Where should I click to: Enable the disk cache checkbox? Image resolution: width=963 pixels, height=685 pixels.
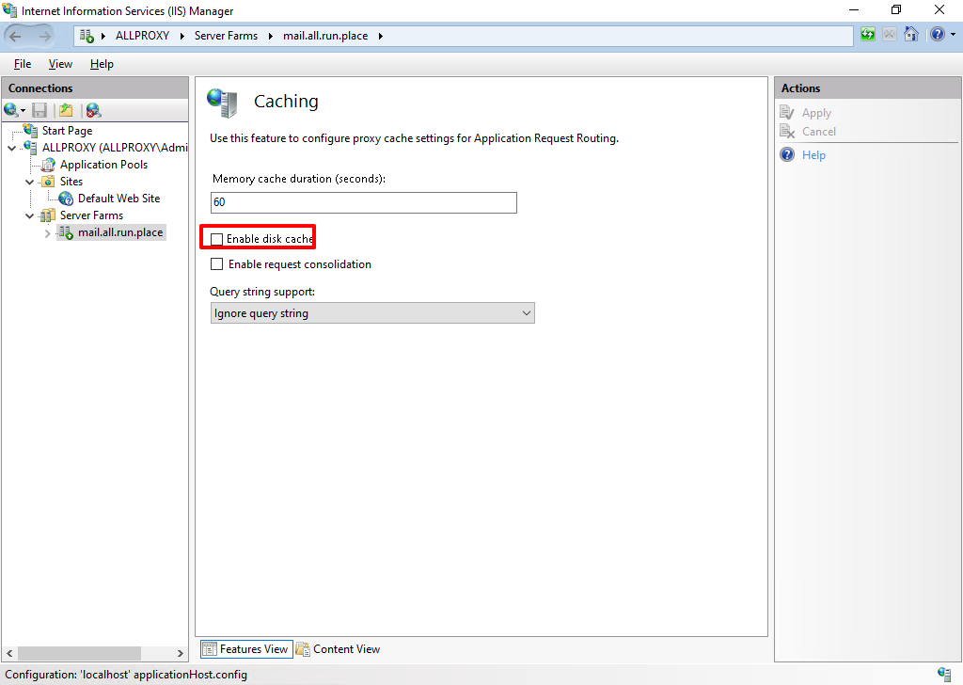click(x=217, y=239)
